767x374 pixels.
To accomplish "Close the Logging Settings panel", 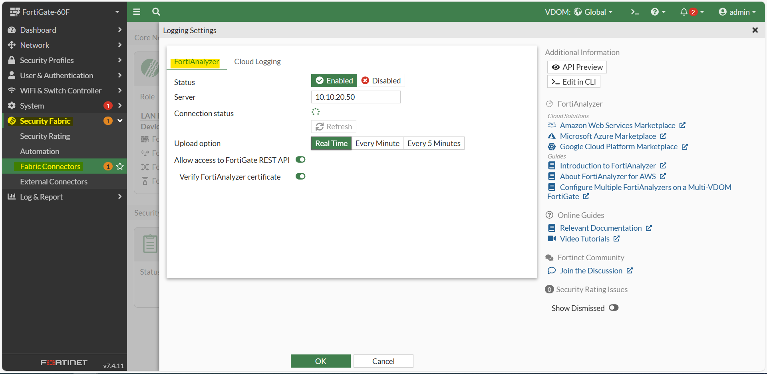I will (755, 30).
